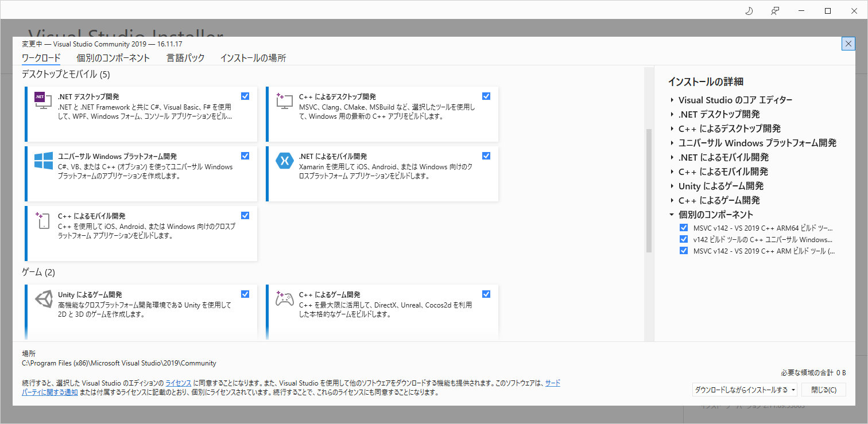Click the C++ game controller icon
Viewport: 868px width, 424px height.
tap(285, 299)
